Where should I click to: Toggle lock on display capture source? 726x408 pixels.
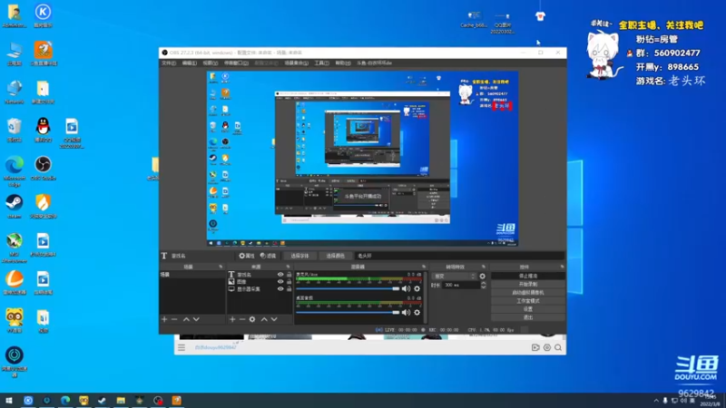(x=289, y=289)
